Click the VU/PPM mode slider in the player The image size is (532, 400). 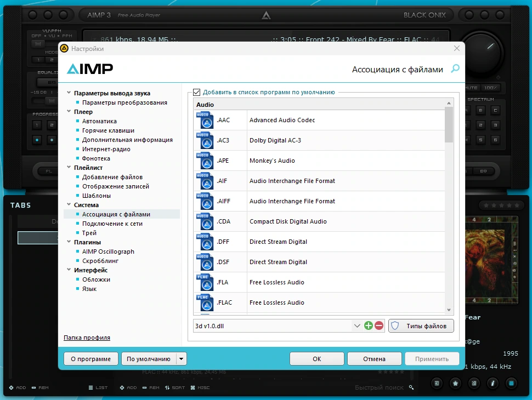pyautogui.click(x=38, y=44)
